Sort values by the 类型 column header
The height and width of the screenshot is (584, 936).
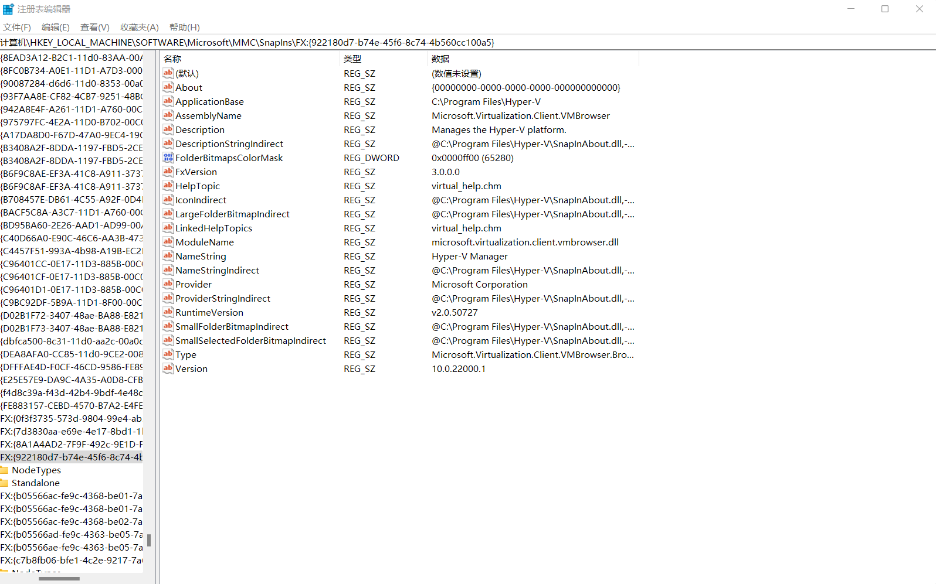[384, 59]
